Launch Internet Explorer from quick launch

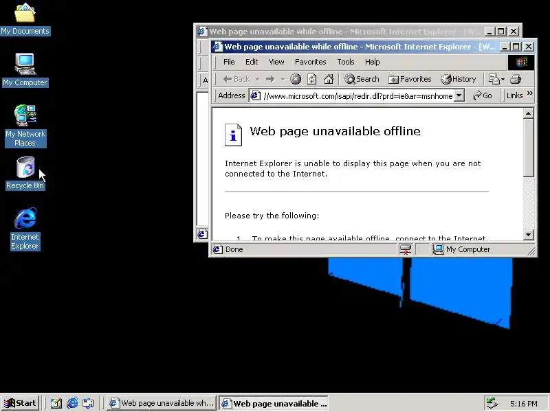coord(72,403)
